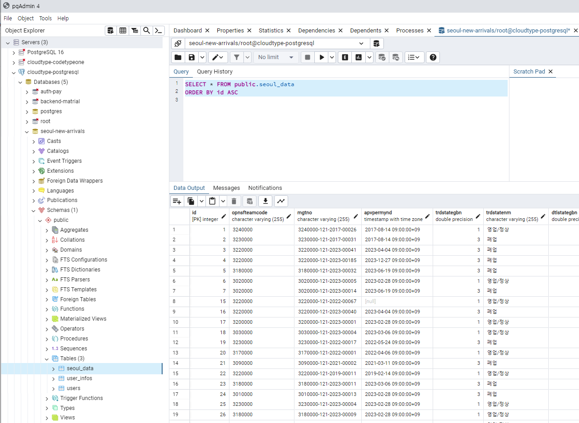This screenshot has width=579, height=423.
Task: Open the row limit 'No limit' dropdown
Action: (x=276, y=57)
